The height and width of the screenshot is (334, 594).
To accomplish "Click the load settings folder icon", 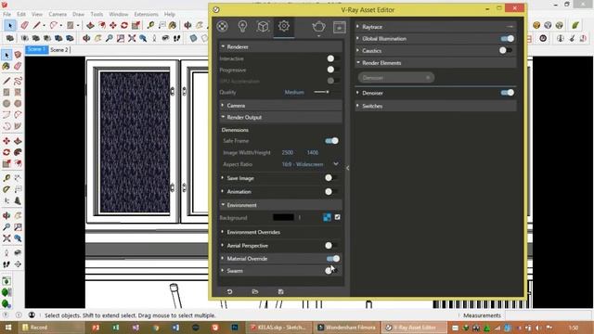I will pyautogui.click(x=255, y=291).
